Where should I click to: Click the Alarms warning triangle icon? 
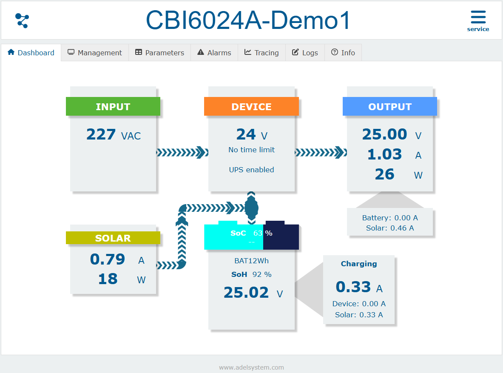201,52
